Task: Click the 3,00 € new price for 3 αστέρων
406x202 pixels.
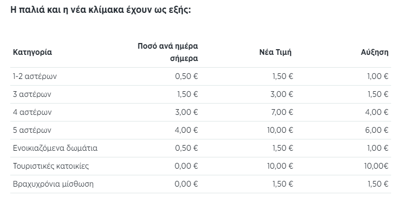Action: tap(282, 94)
